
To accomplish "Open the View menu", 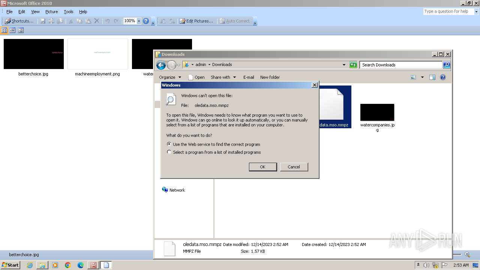I will click(x=35, y=12).
